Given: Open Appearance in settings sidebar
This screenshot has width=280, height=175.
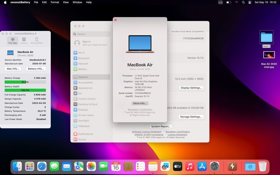Looking at the screenshot, I should click(91, 88).
